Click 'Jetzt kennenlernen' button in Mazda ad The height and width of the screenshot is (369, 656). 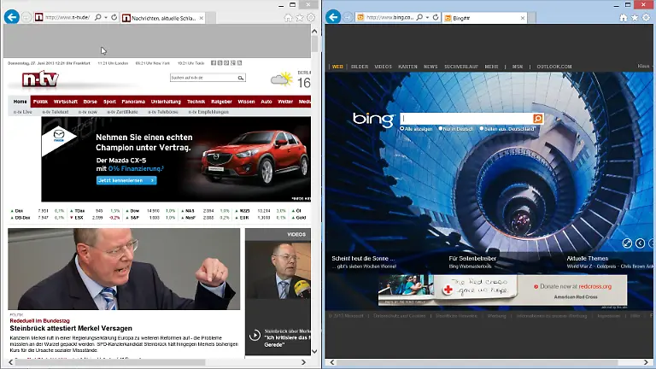(x=126, y=180)
